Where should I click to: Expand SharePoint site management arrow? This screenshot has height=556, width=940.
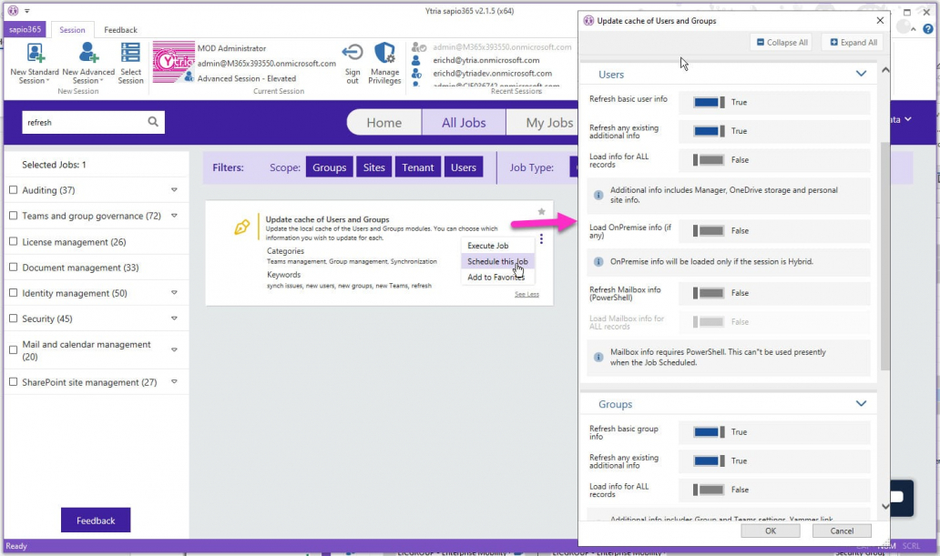point(174,381)
